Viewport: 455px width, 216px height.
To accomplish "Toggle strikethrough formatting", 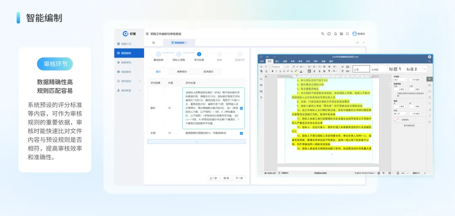I will [284, 71].
